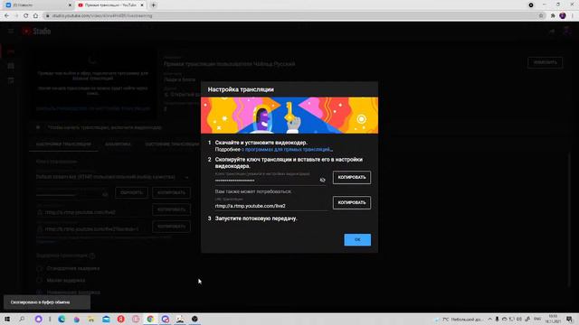Open Yandex browser from the taskbar
Image resolution: width=579 pixels, height=325 pixels.
[120, 319]
